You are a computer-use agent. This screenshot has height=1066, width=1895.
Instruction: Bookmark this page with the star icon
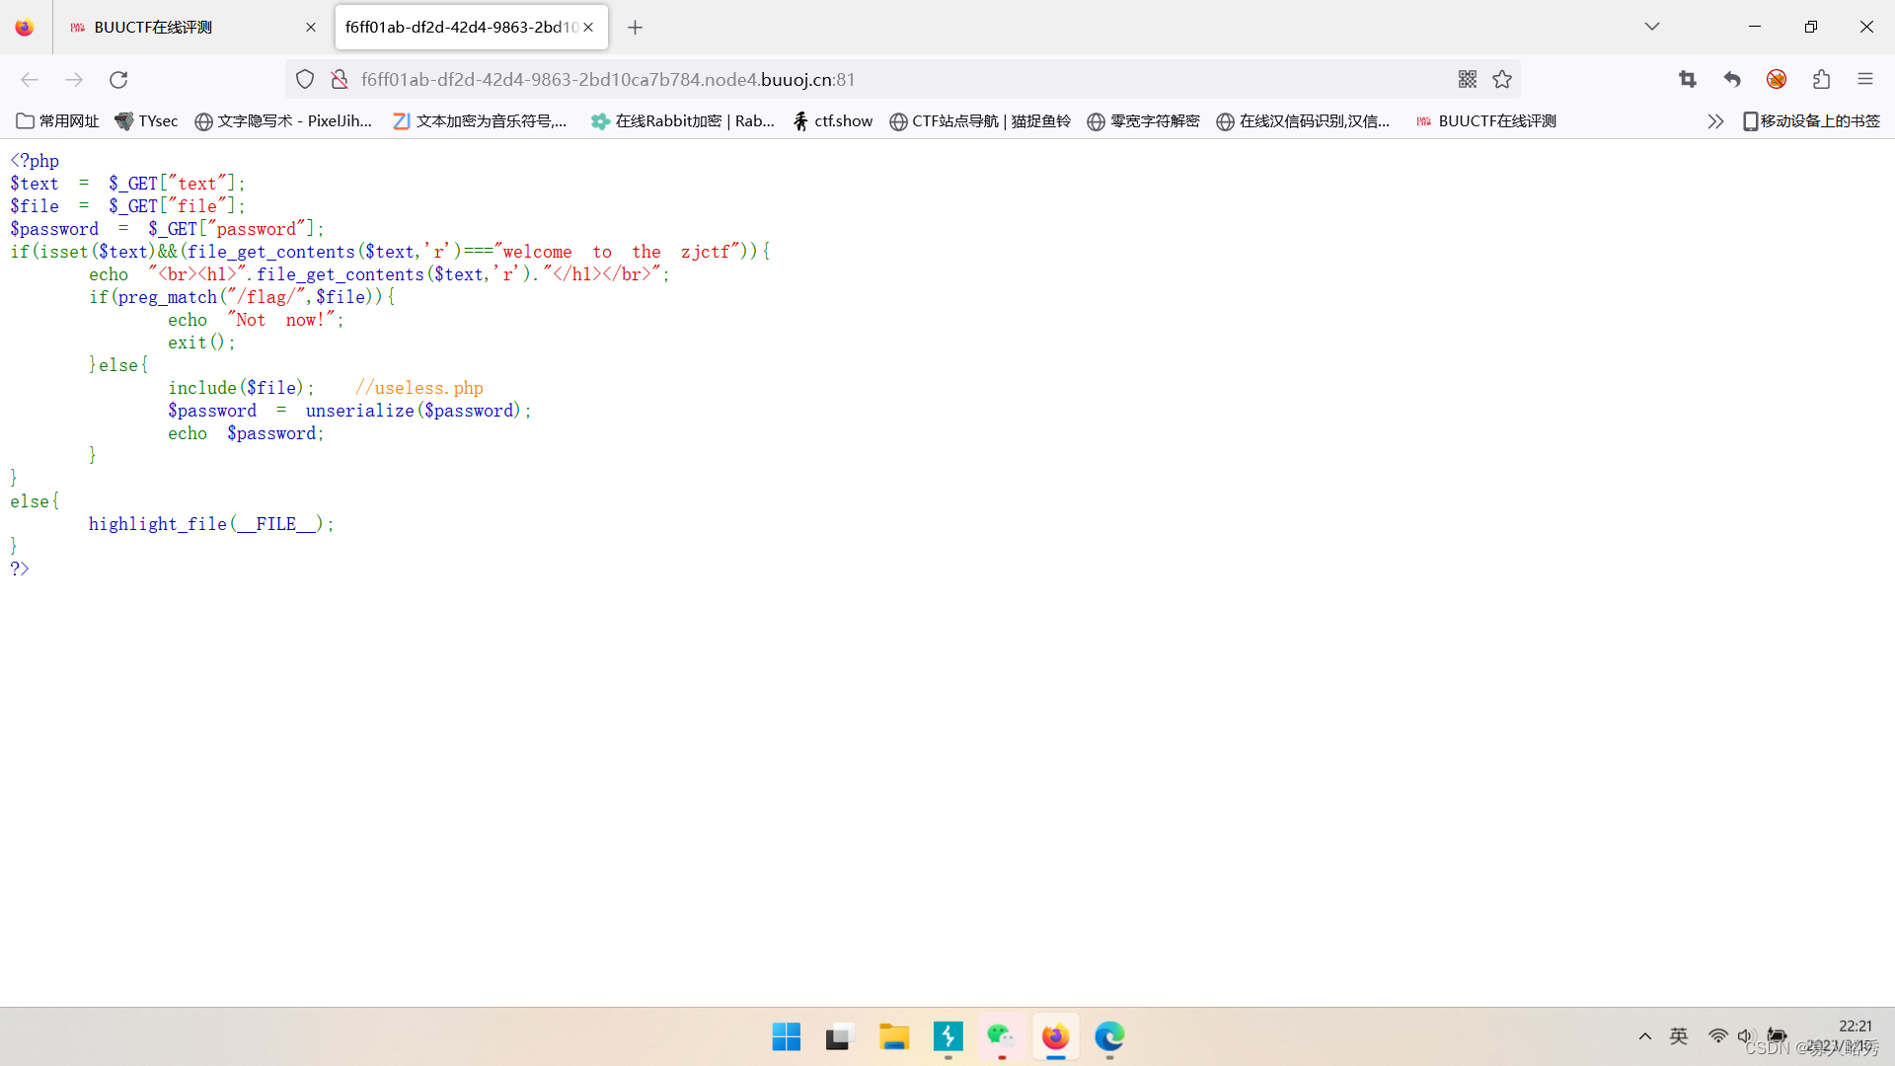[x=1502, y=79]
